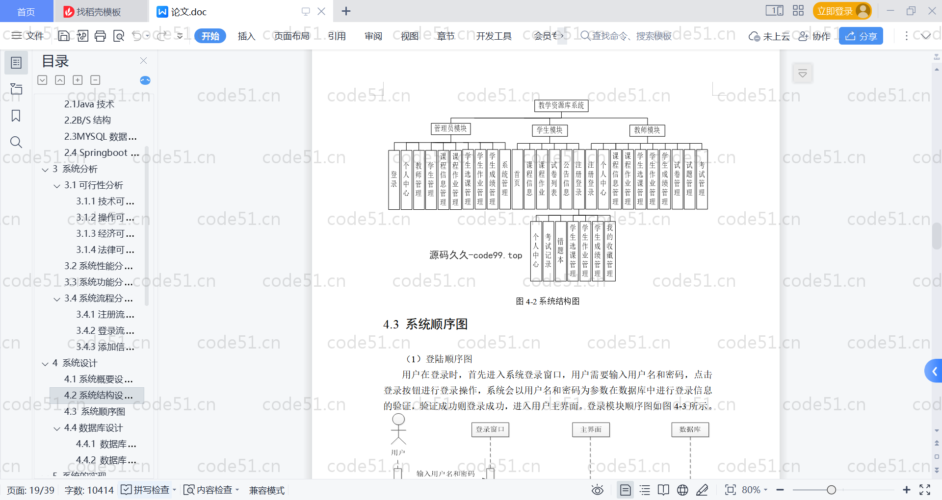Select the 开发工具 ribbon tab
This screenshot has width=942, height=500.
pyautogui.click(x=494, y=36)
